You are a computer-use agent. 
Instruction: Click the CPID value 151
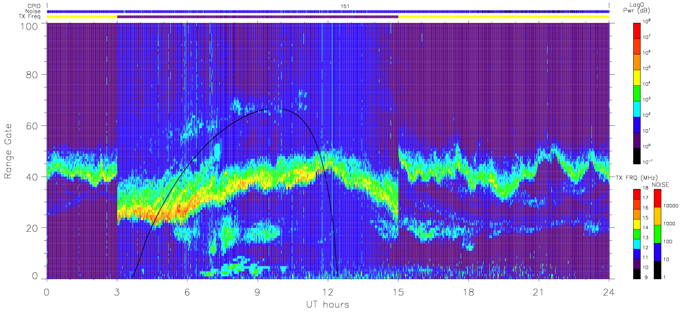[x=344, y=6]
